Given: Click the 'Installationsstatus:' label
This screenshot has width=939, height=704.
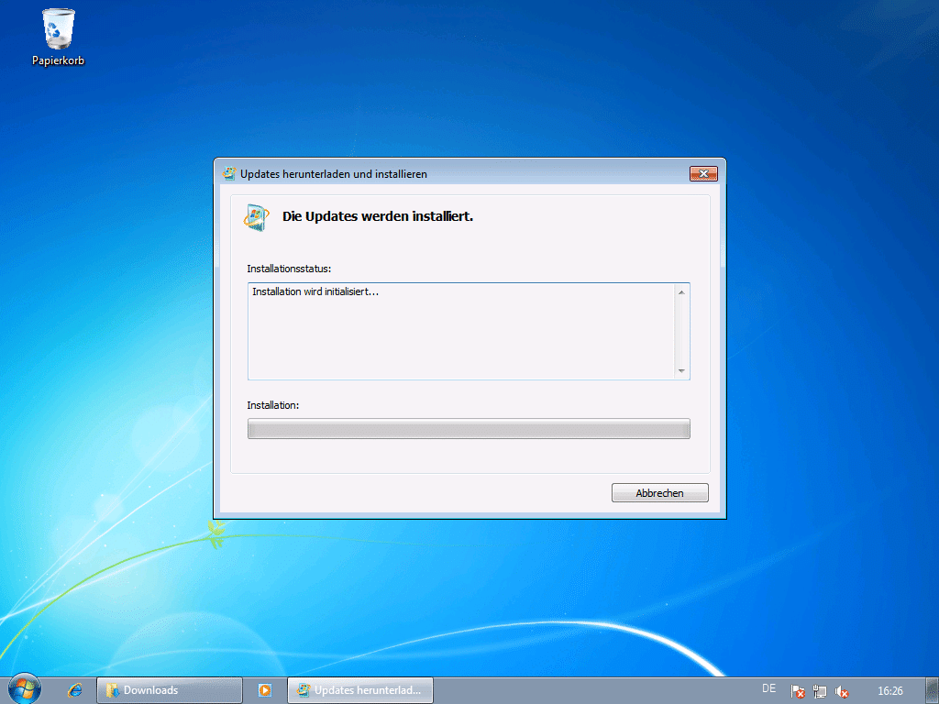Looking at the screenshot, I should point(289,269).
